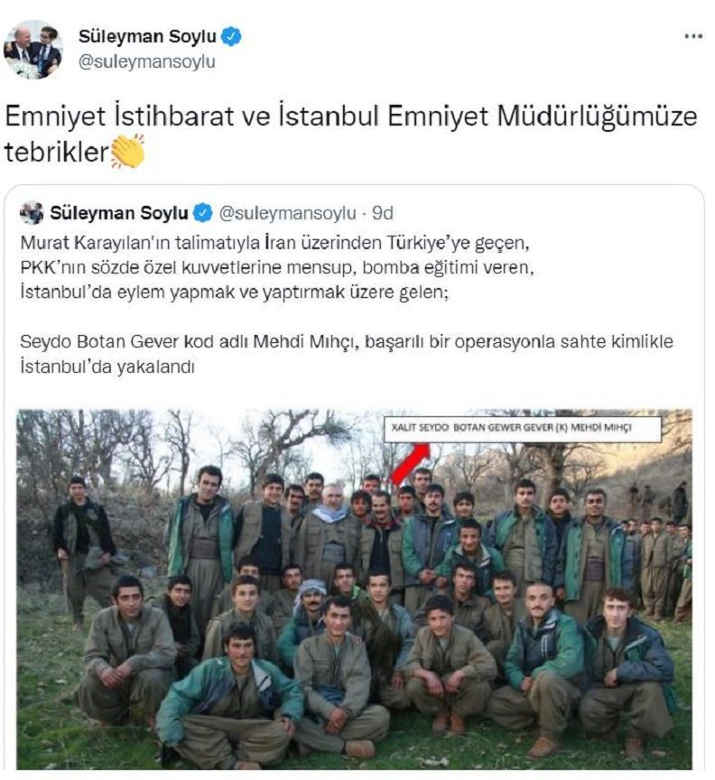This screenshot has width=715, height=780.
Task: Click the red arrow in the group photo
Action: pos(409,463)
